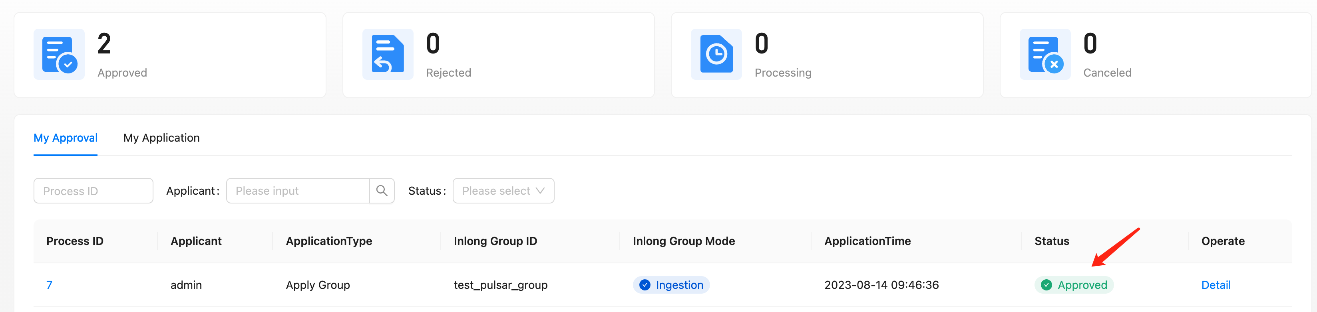Click the Approved status tag in row
Image resolution: width=1317 pixels, height=312 pixels.
(1081, 285)
